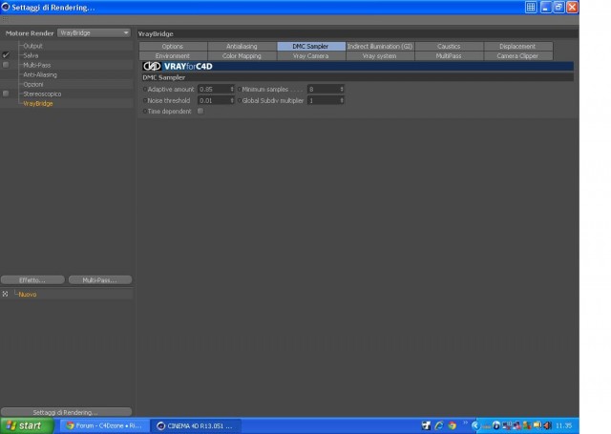Click the grid layout icon beside the minimize button

point(531,7)
